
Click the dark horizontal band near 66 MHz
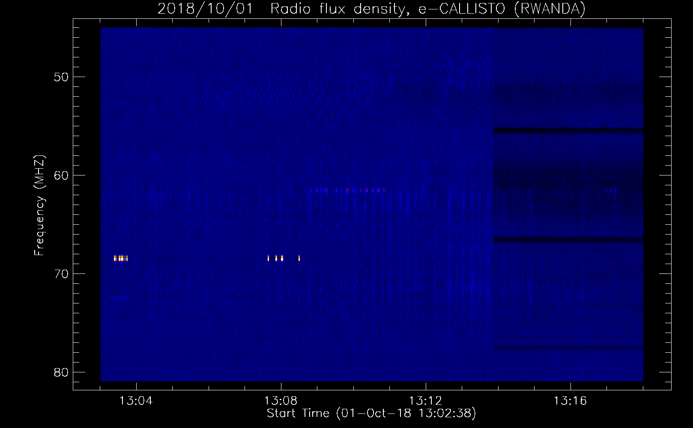coord(568,239)
